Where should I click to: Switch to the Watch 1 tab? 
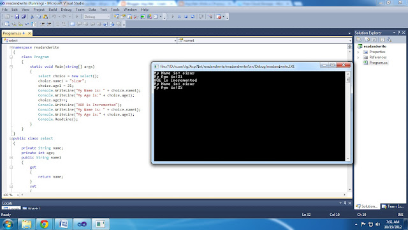tap(32, 209)
